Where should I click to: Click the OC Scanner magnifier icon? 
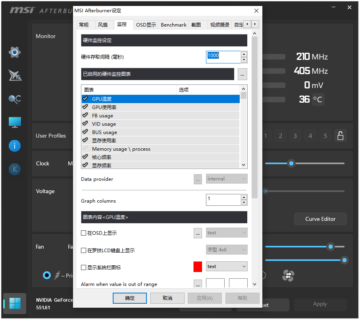coord(14,99)
